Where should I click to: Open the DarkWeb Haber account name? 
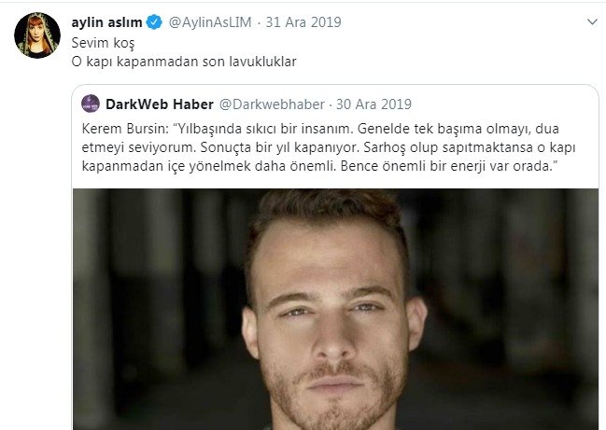pyautogui.click(x=160, y=104)
